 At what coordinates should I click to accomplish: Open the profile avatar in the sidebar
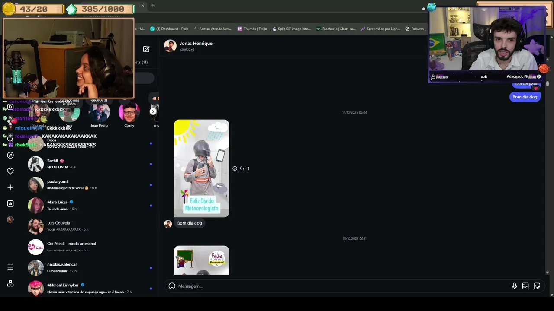(x=10, y=220)
